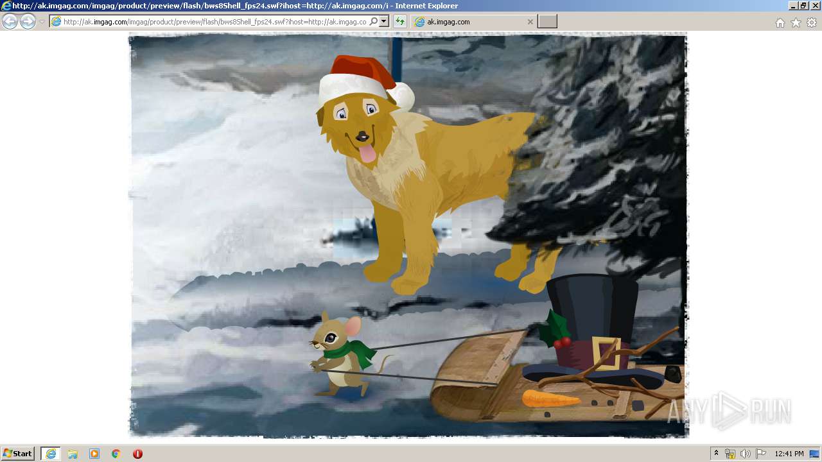822x462 pixels.
Task: Go back with the Back arrow button
Action: 10,22
